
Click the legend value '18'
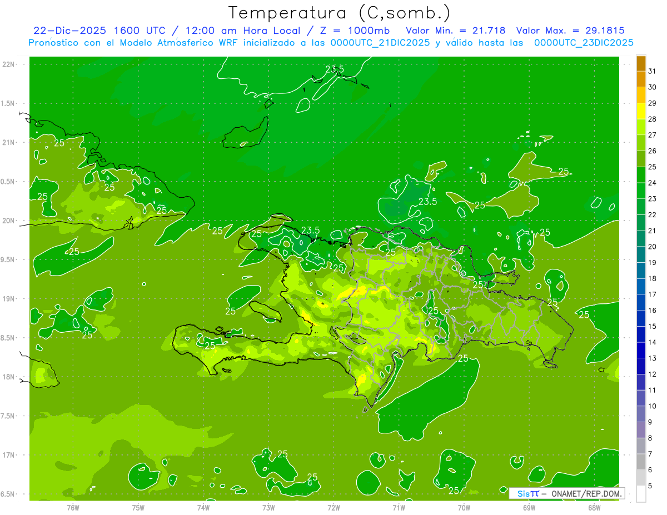tap(653, 278)
